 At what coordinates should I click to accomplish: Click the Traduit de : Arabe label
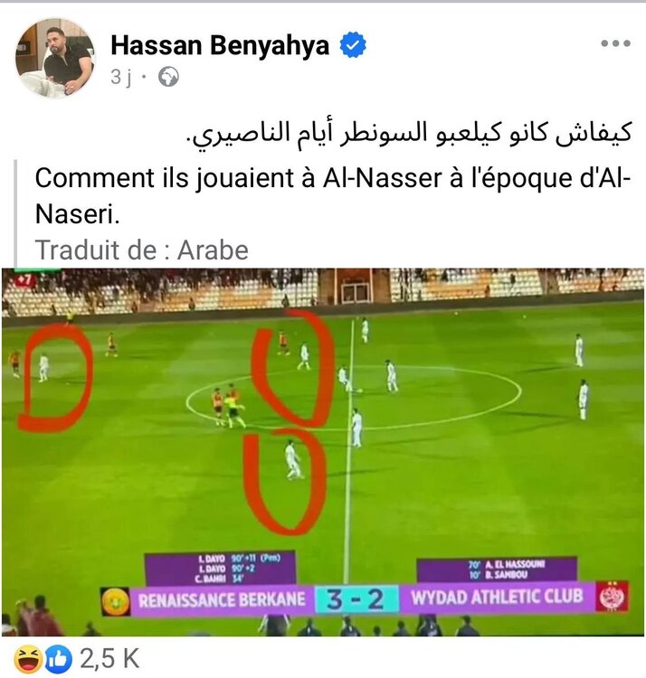pos(142,250)
